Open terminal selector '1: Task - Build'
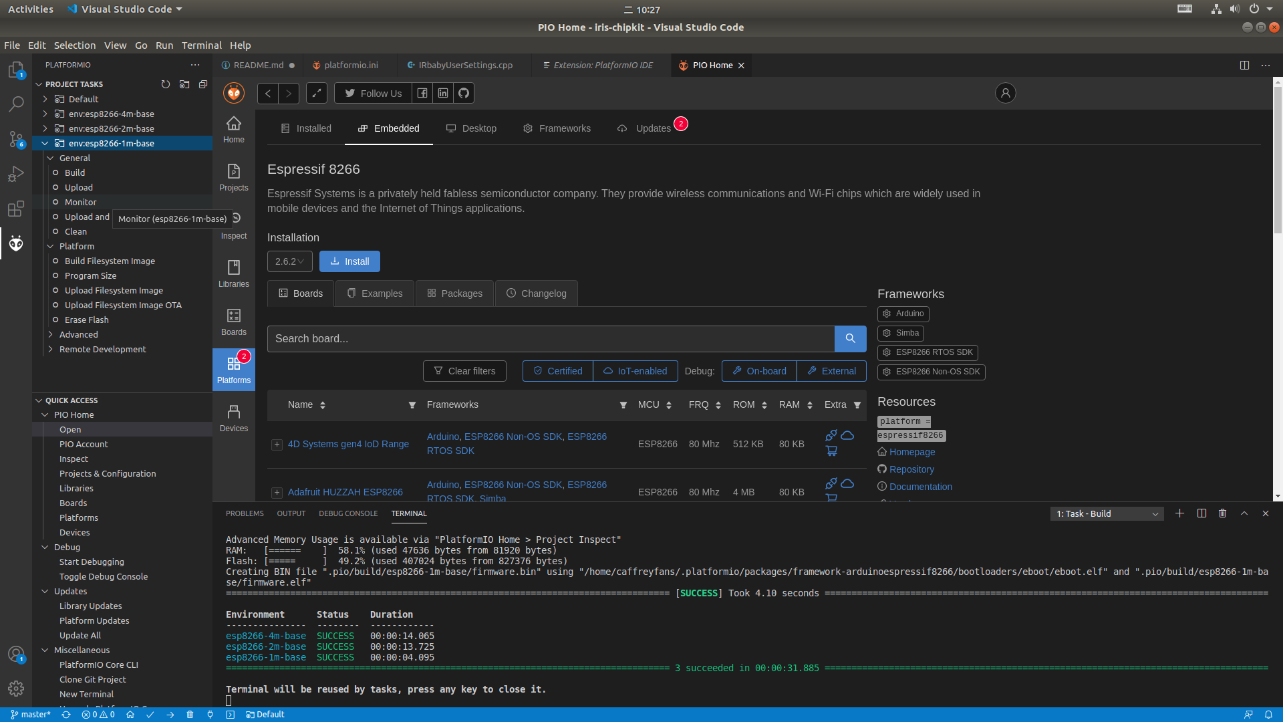This screenshot has width=1283, height=722. (x=1107, y=513)
